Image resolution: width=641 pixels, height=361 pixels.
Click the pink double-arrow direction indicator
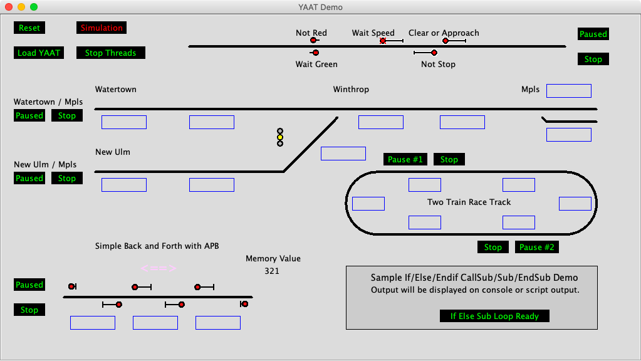(x=158, y=268)
